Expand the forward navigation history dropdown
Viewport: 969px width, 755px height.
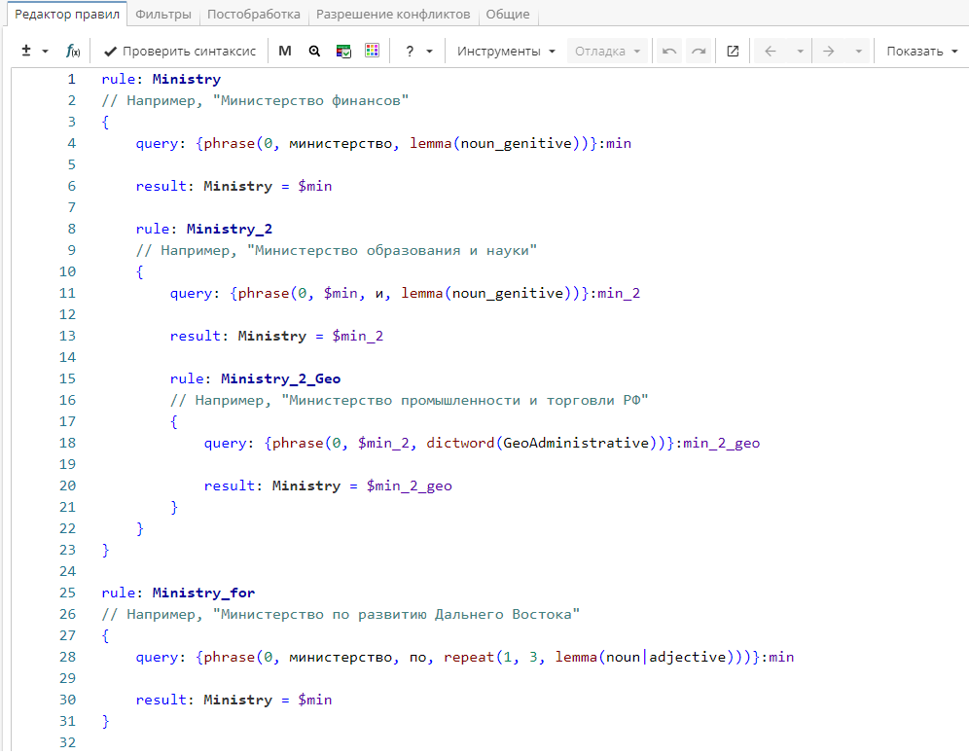(x=858, y=52)
